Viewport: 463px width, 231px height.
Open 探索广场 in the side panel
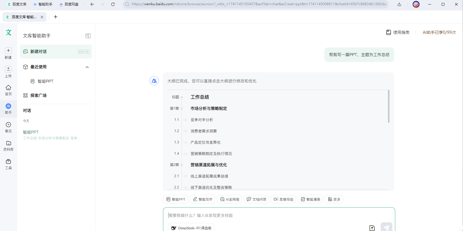click(x=38, y=95)
